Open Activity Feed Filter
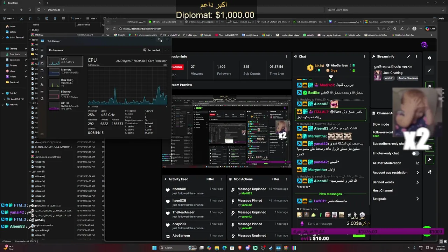The width and height of the screenshot is (448, 252). point(210,179)
